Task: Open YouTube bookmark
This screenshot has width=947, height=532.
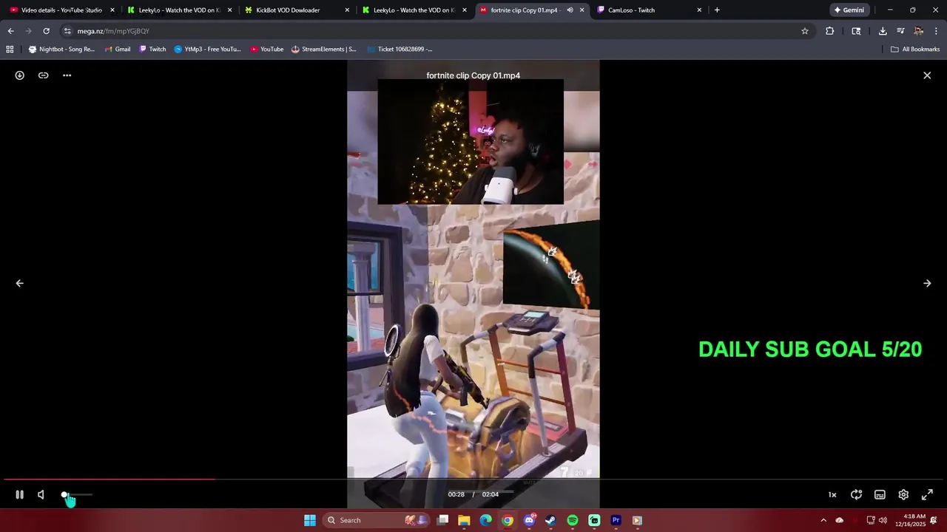Action: 267,50
